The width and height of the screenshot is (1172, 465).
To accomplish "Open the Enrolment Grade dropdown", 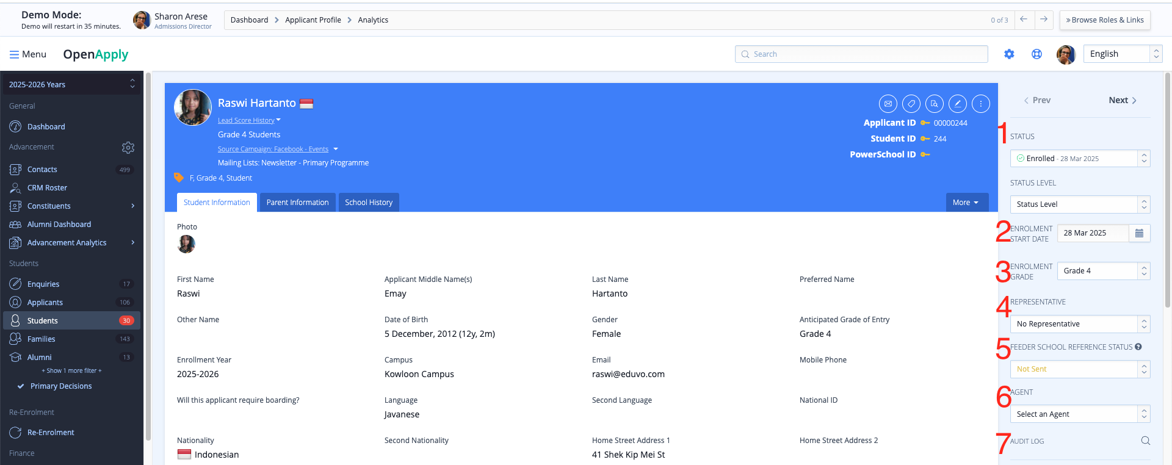I will 1103,271.
